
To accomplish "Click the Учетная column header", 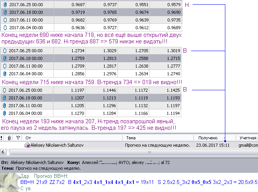I will point(247,138).
